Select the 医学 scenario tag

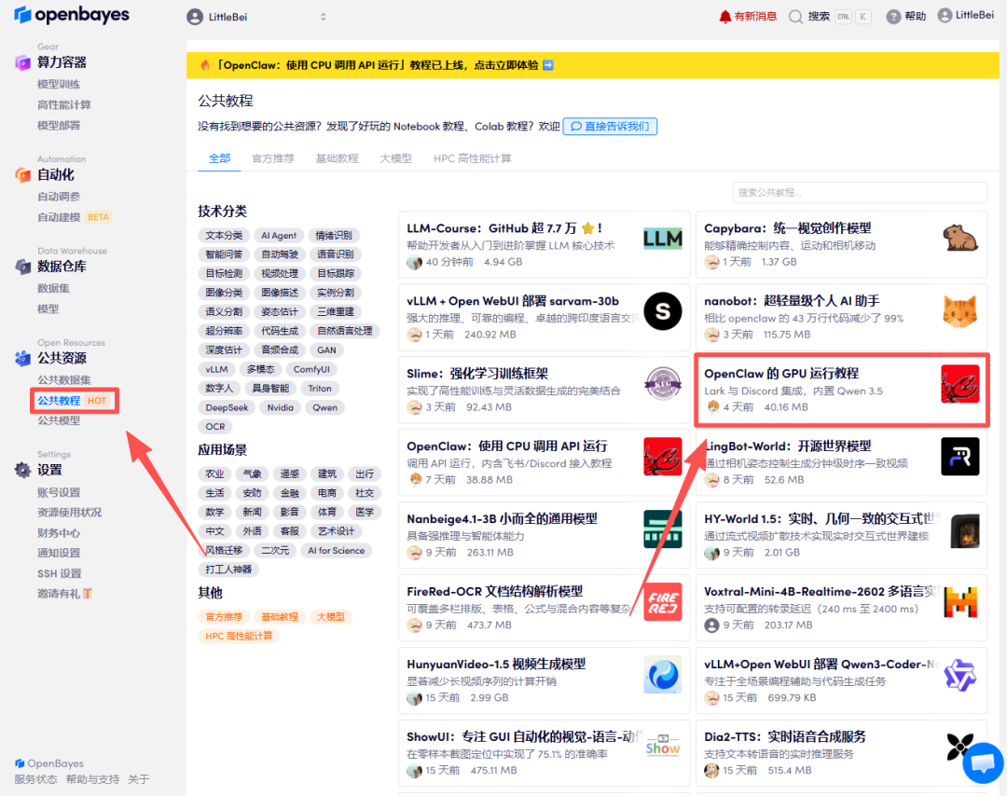pyautogui.click(x=365, y=513)
